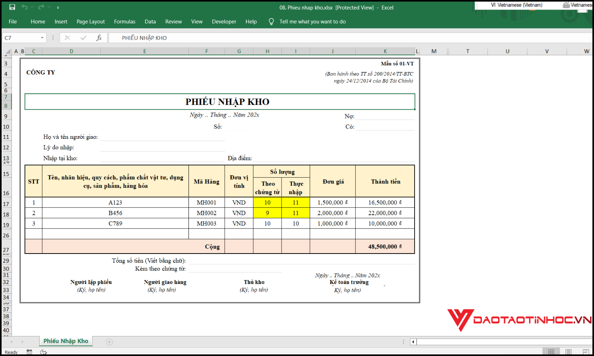
Task: Click the Insert Function fx icon
Action: coord(99,38)
